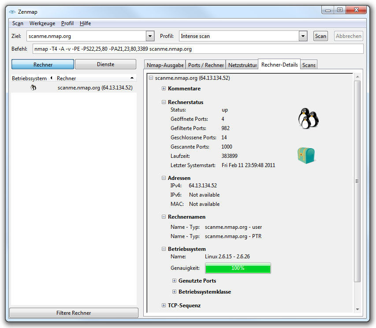The image size is (376, 328).
Task: Collapse the Adressen section
Action: point(164,178)
